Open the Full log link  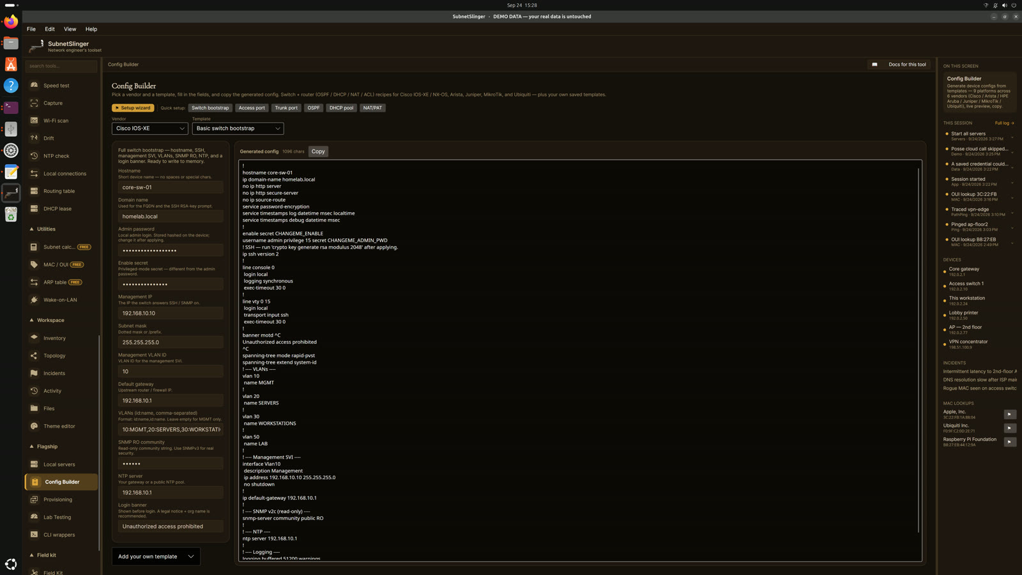pyautogui.click(x=1004, y=123)
